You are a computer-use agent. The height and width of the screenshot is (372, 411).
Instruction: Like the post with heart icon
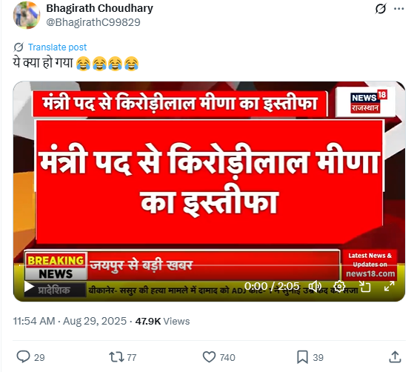(209, 357)
